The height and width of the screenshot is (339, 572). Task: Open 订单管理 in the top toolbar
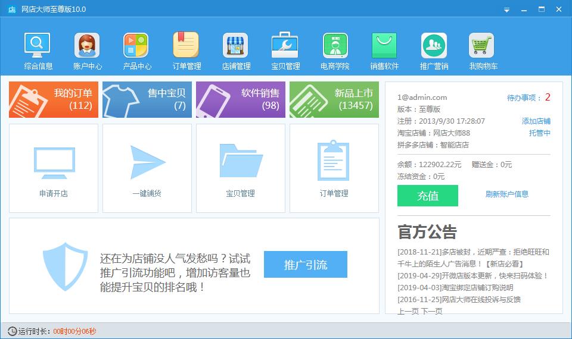tap(186, 51)
